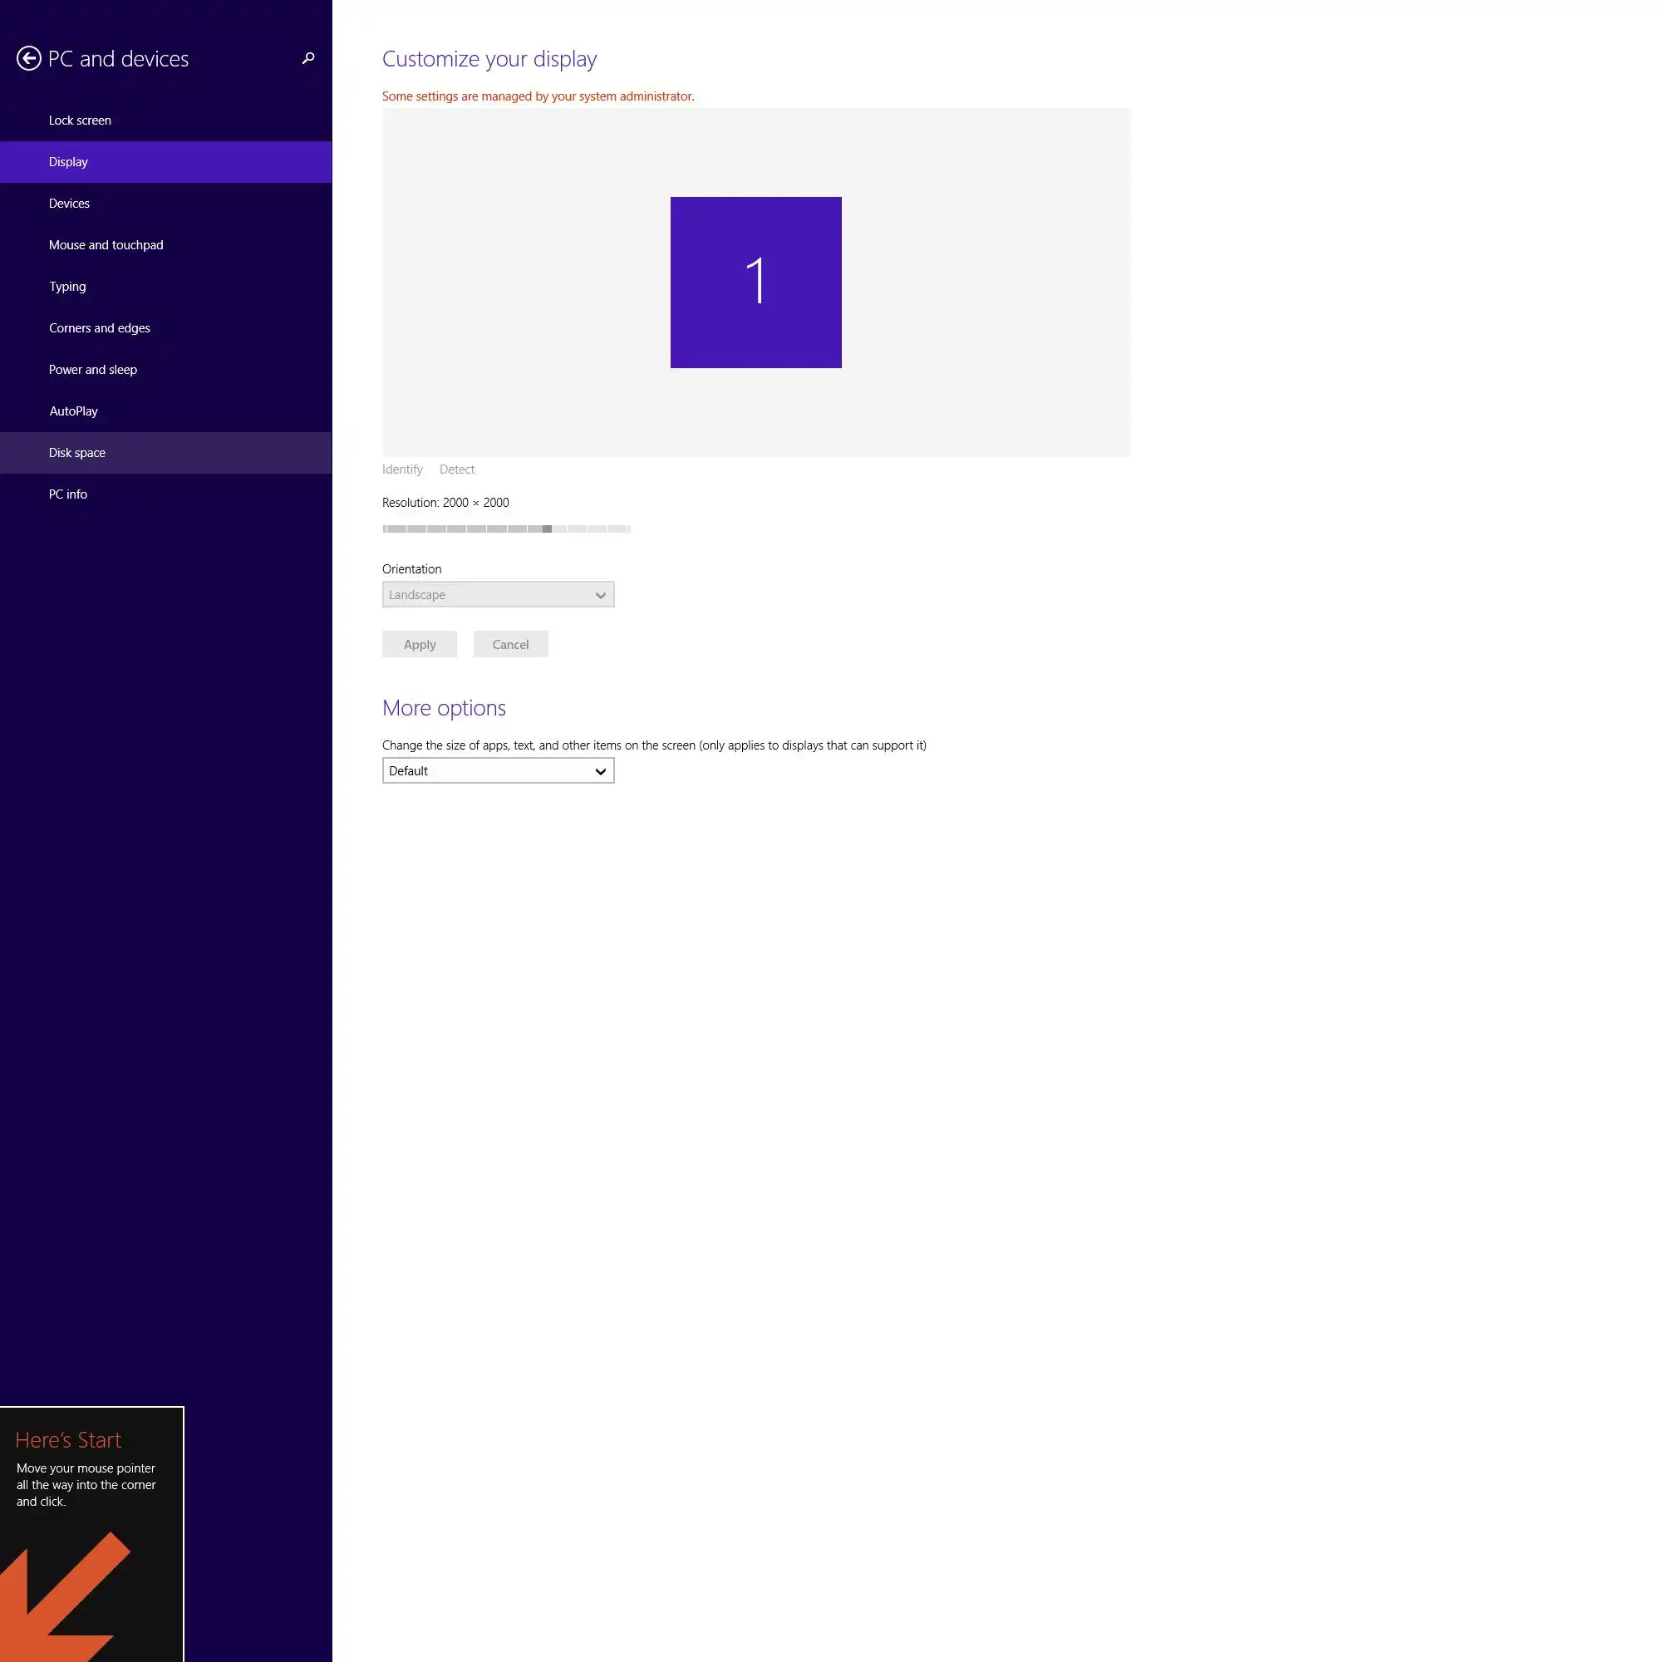Show the PC info page

(x=68, y=494)
